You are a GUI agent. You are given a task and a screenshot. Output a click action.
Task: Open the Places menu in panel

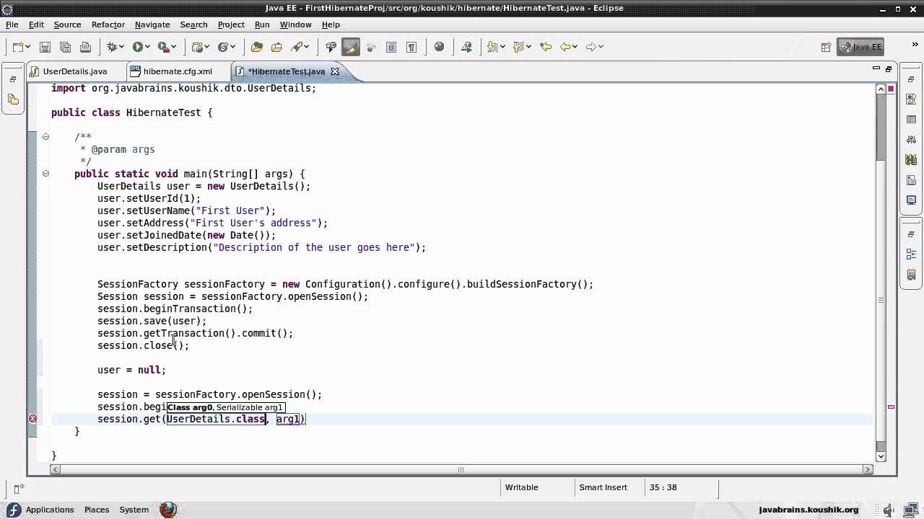pos(97,510)
